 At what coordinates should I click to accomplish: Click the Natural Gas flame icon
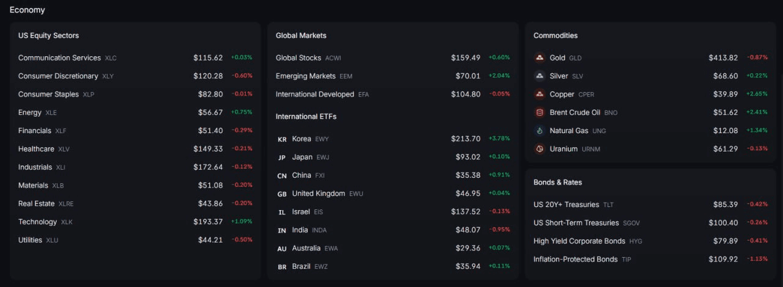540,131
